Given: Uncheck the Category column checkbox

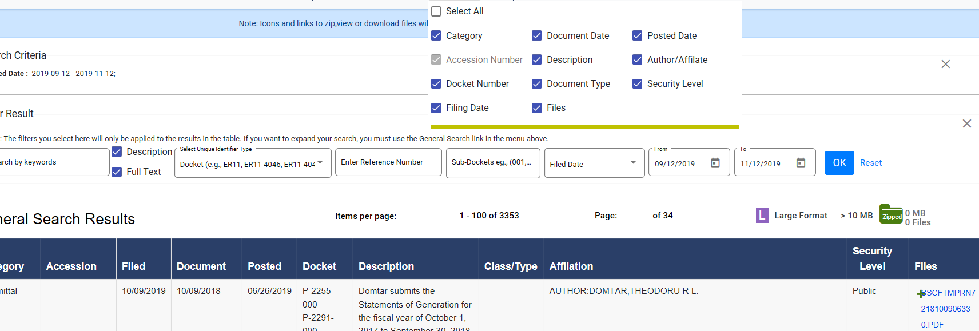Looking at the screenshot, I should coord(436,35).
